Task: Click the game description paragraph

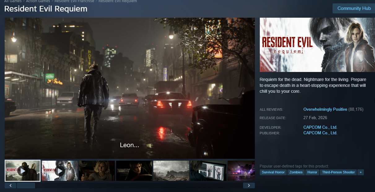Action: 313,86
